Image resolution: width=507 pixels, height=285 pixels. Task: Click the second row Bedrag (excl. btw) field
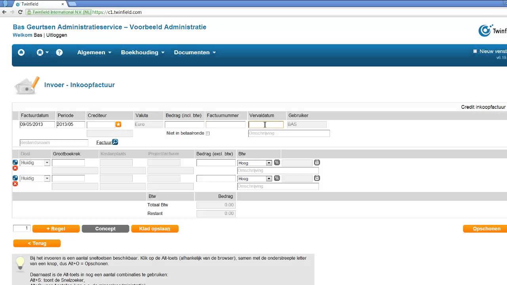(x=216, y=179)
